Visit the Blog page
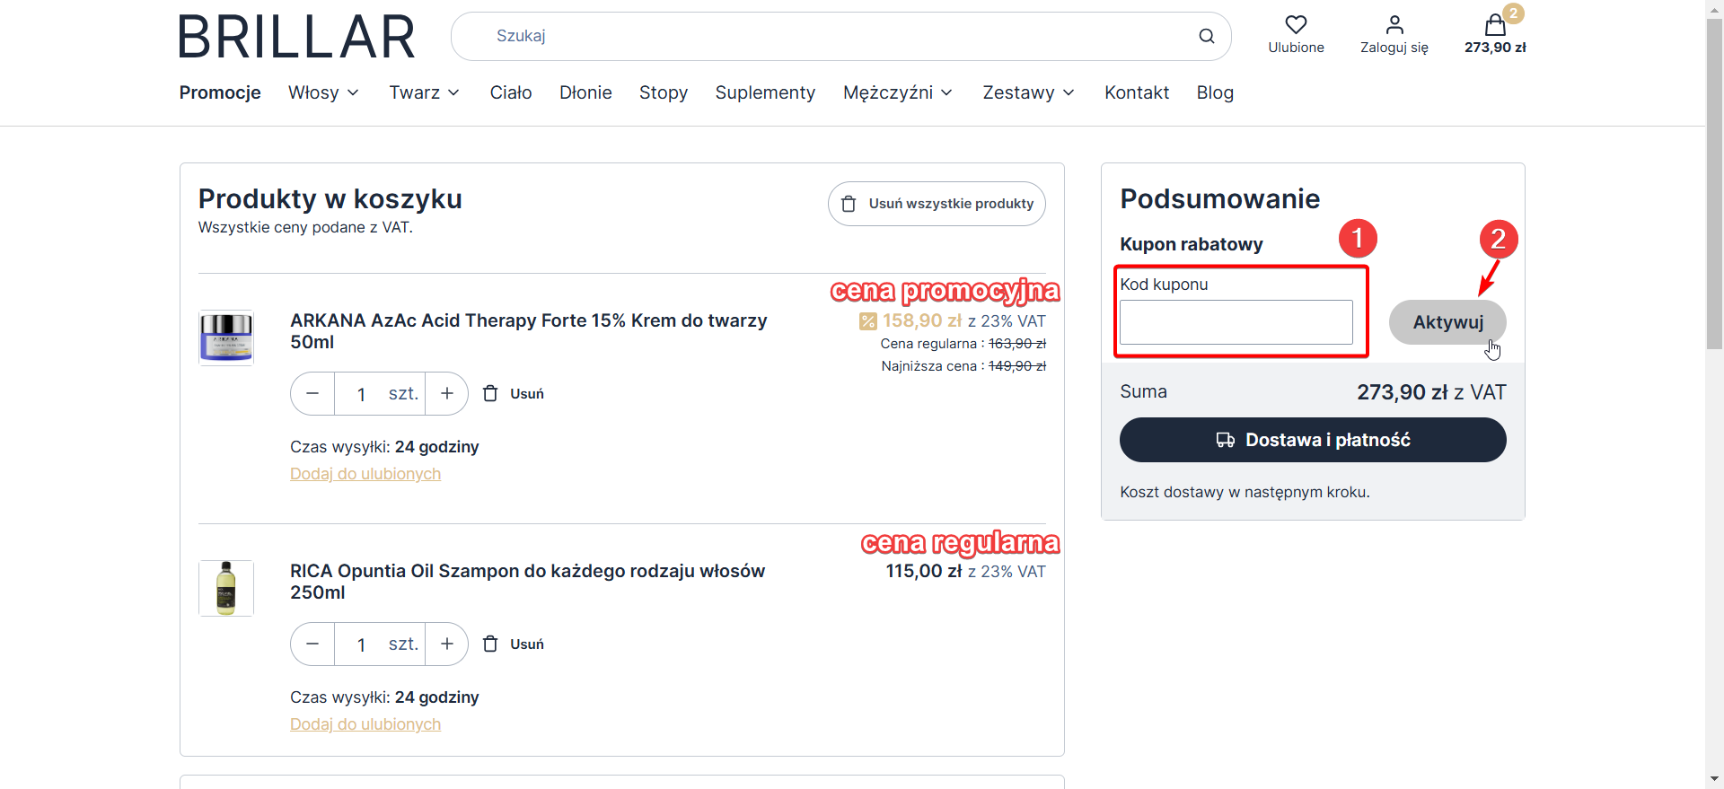Image resolution: width=1724 pixels, height=789 pixels. [x=1215, y=92]
